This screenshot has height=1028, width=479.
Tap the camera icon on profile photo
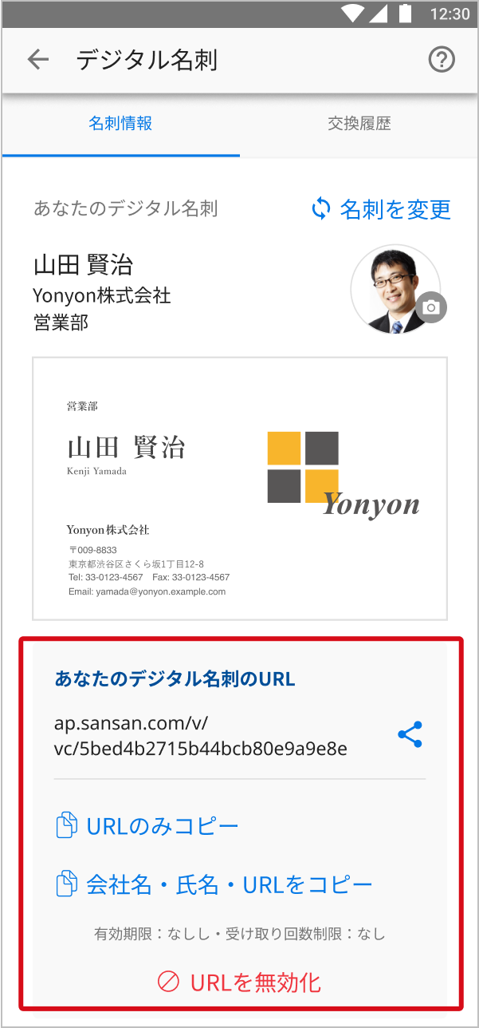coord(431,307)
